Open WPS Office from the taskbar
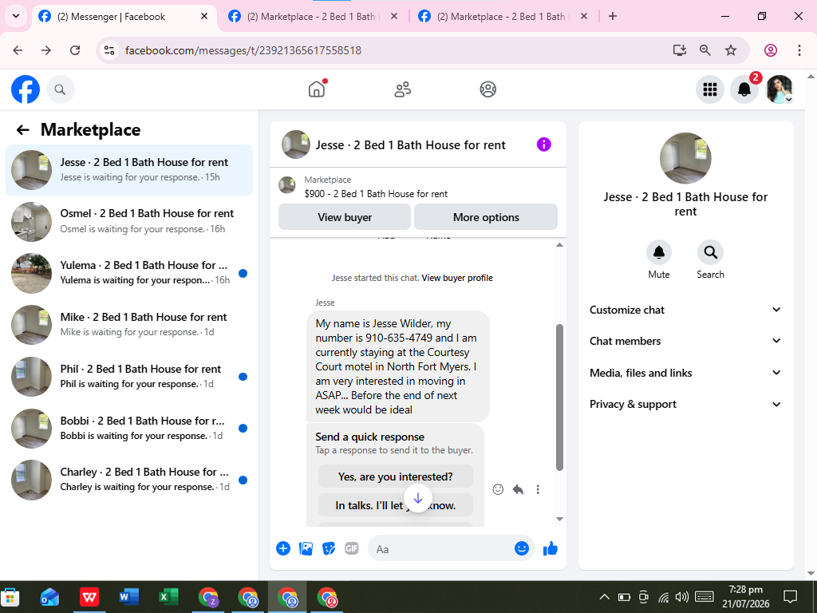 click(89, 597)
